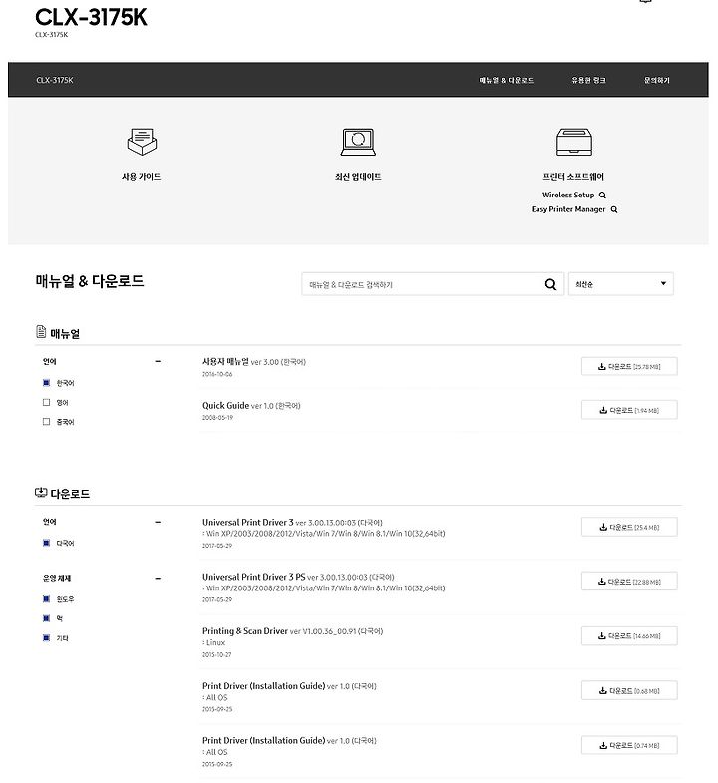This screenshot has width=718, height=783.
Task: Click the magnifier icon next to Wireless Setup
Action: pos(602,195)
